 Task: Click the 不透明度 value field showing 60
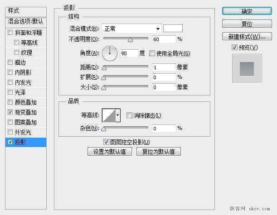point(164,39)
